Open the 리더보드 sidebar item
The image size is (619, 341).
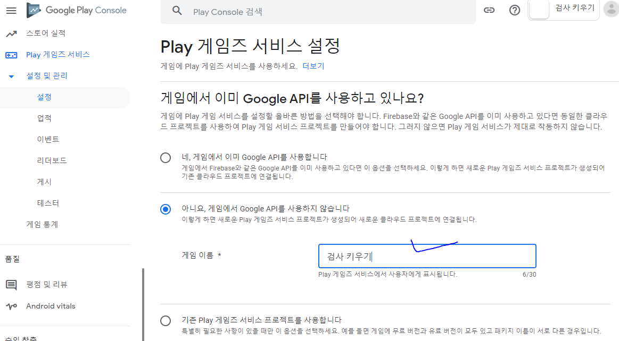click(52, 160)
